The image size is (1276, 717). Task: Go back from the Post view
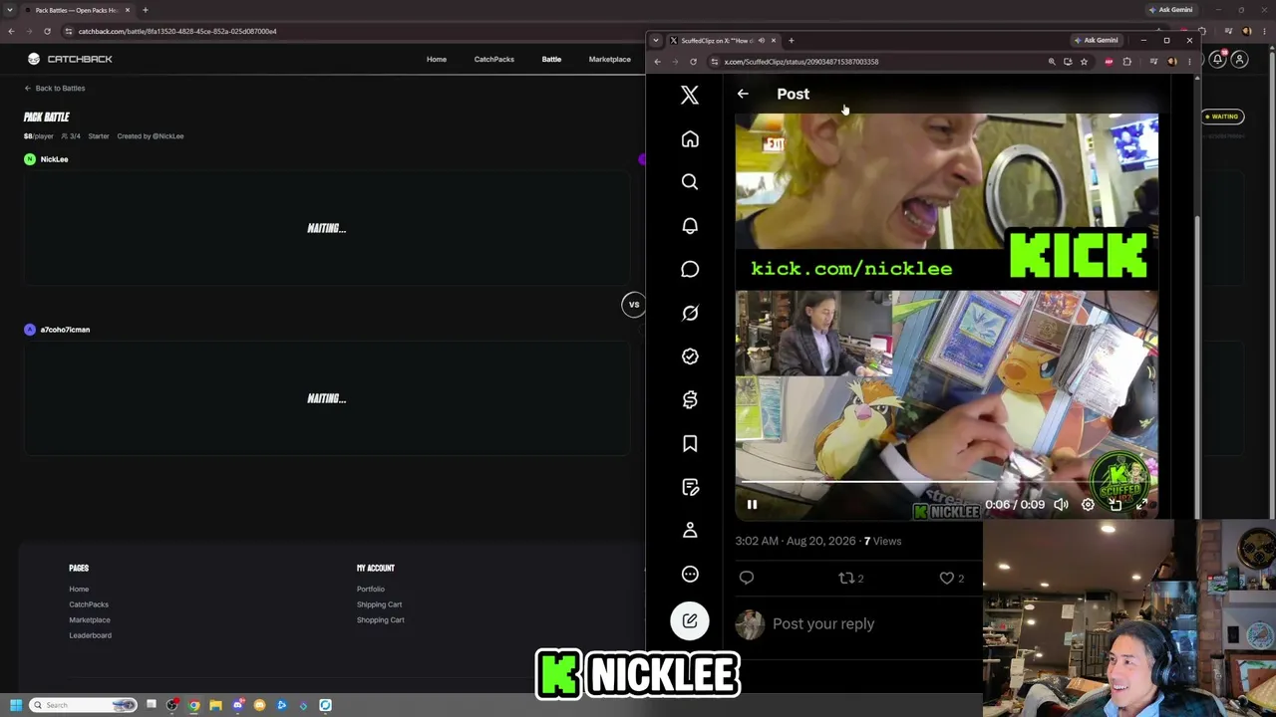click(743, 94)
